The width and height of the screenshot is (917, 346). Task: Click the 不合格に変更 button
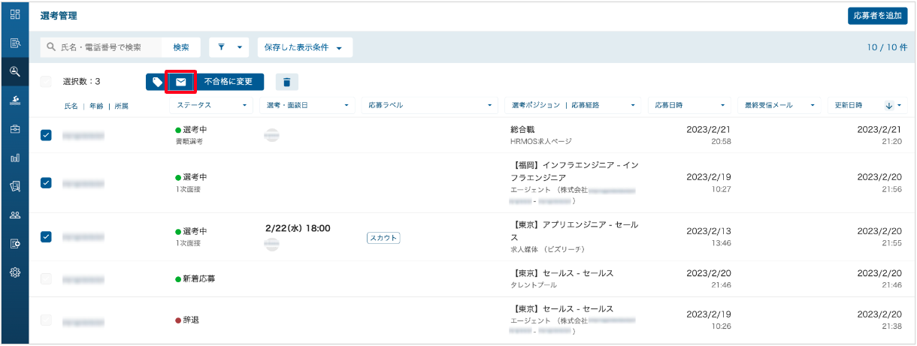pos(229,82)
